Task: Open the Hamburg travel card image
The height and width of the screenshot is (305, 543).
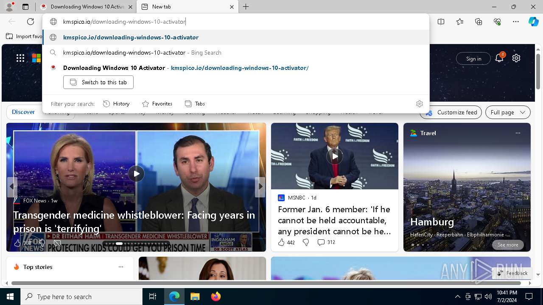Action: tap(467, 186)
